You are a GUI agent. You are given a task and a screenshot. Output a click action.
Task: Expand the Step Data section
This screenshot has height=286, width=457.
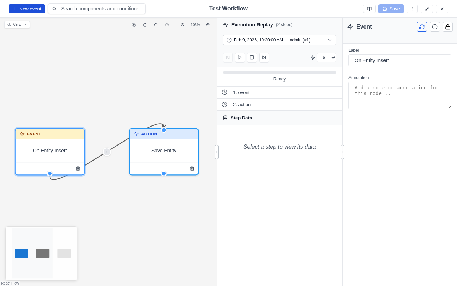tap(241, 118)
